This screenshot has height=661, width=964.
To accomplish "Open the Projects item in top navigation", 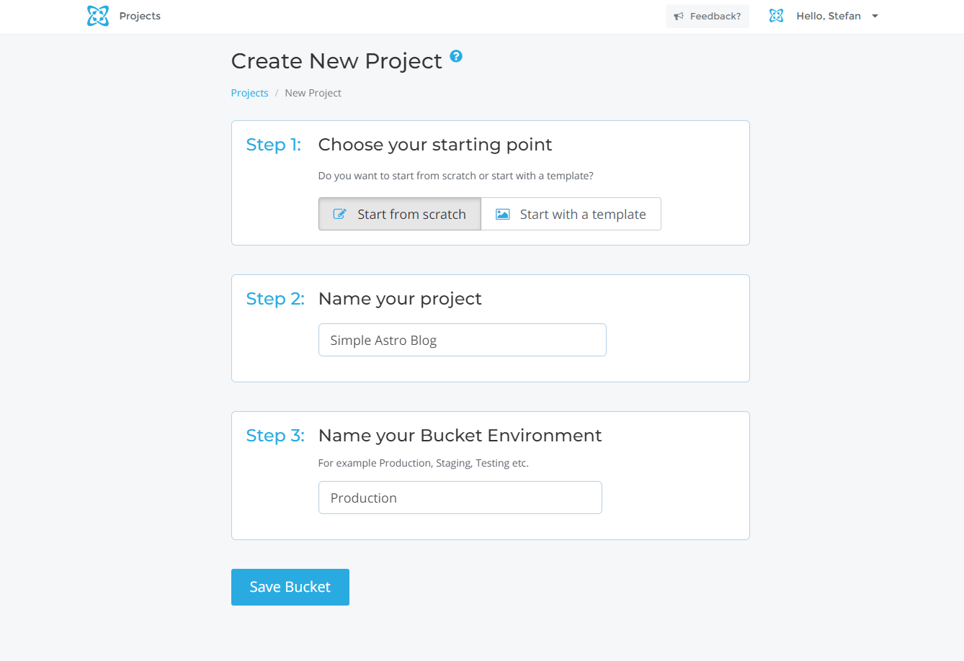I will 140,16.
